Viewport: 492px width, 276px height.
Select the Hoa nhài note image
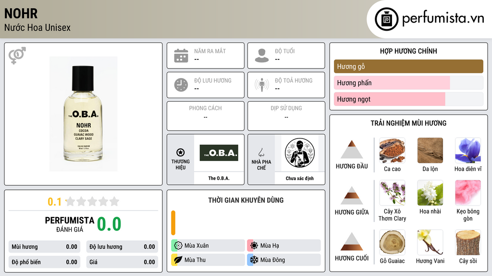[x=430, y=193]
